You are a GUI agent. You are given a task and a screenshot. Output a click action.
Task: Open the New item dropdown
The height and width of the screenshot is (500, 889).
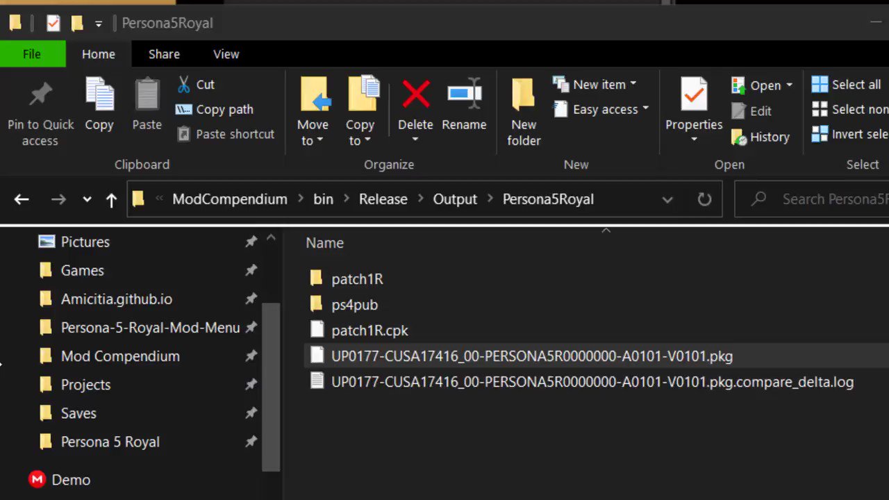point(595,85)
